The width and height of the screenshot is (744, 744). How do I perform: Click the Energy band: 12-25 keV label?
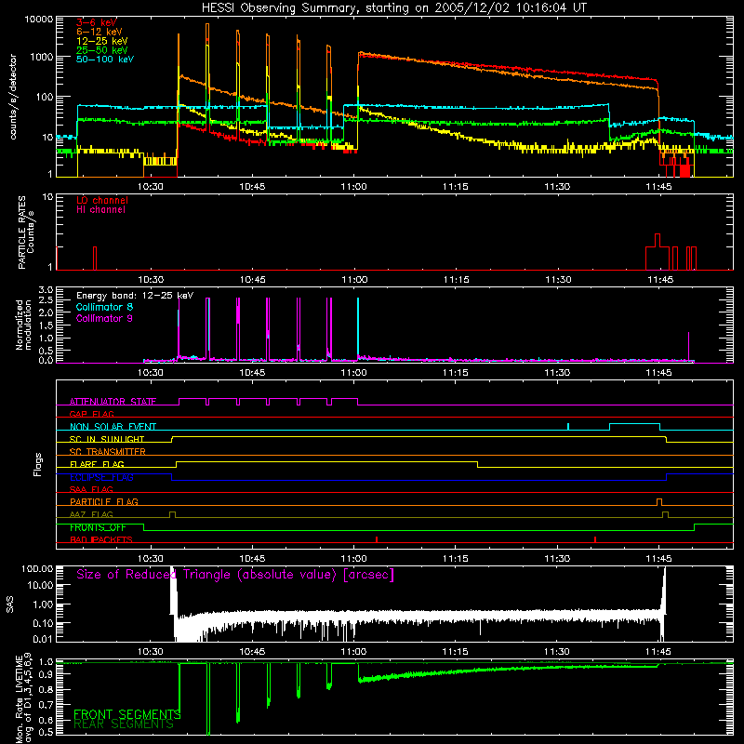[135, 296]
